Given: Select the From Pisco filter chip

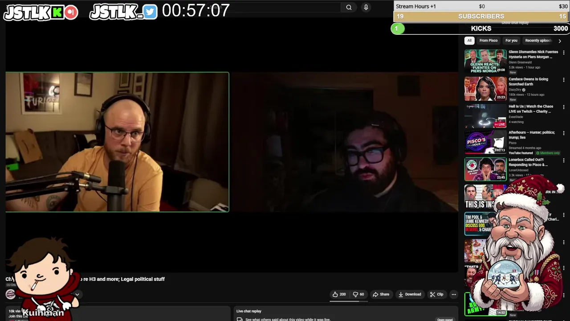Looking at the screenshot, I should (x=489, y=41).
